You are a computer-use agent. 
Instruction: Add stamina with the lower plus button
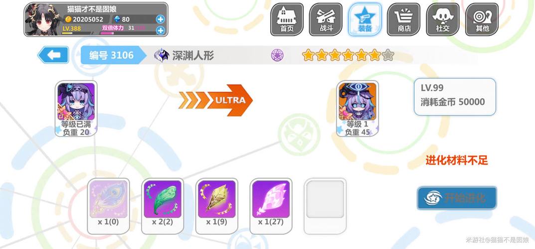pyautogui.click(x=161, y=30)
